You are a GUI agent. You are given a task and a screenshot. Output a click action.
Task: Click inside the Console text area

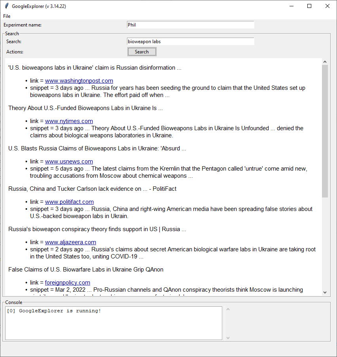114,323
